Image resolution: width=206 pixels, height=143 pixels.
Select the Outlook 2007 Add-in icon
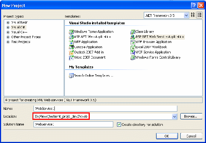click(x=71, y=52)
